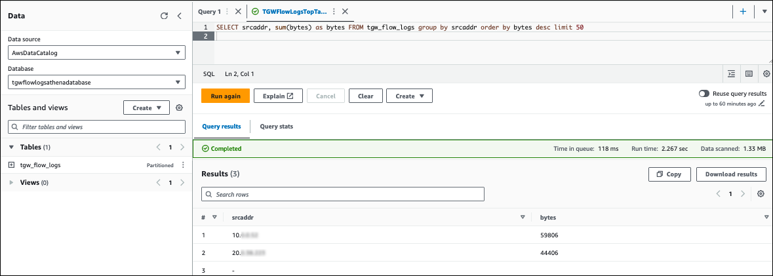Filter tables and views field
This screenshot has width=773, height=276.
(x=96, y=127)
